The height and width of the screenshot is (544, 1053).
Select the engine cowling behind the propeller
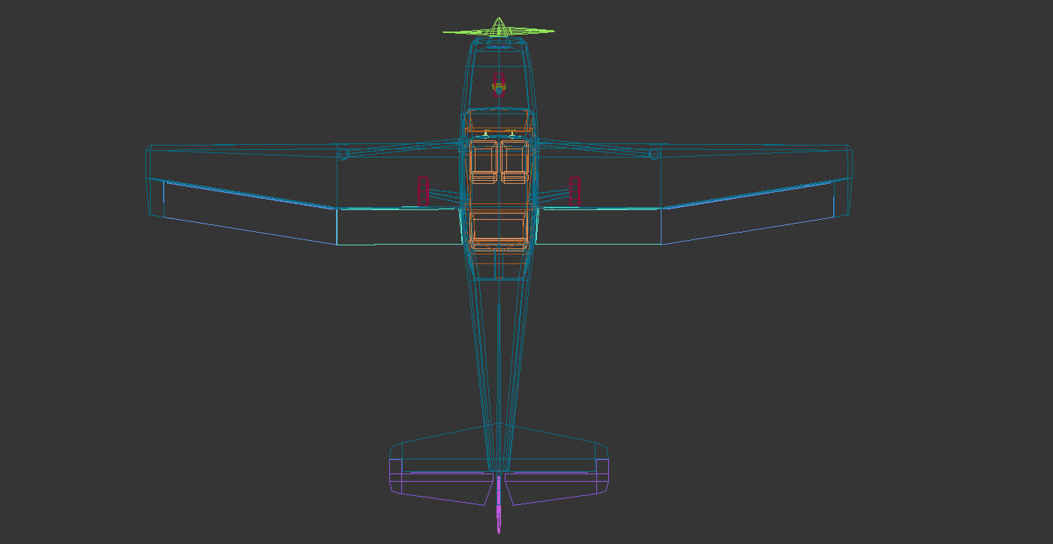tap(499, 75)
